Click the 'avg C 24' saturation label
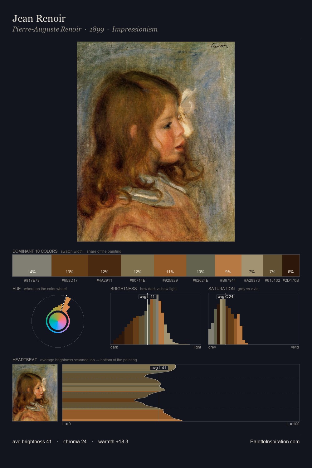This screenshot has width=312, height=468. [226, 297]
